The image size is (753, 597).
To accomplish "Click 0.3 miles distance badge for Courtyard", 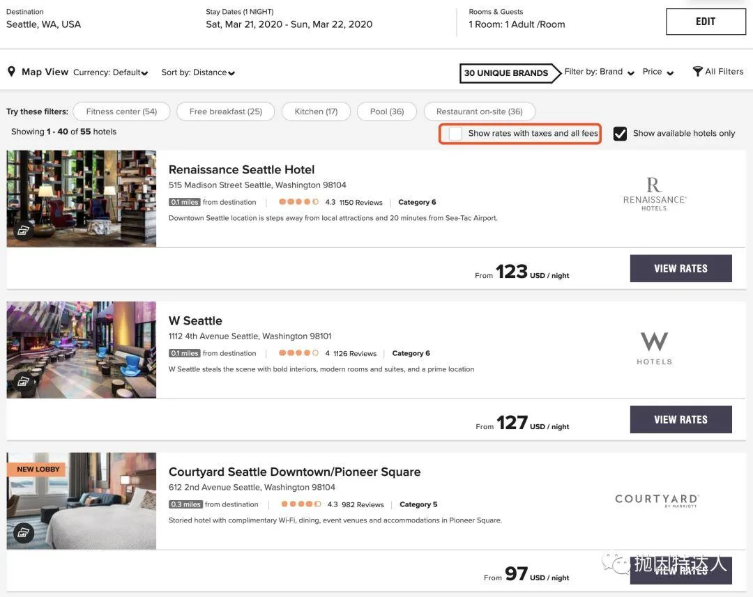I will tap(185, 504).
